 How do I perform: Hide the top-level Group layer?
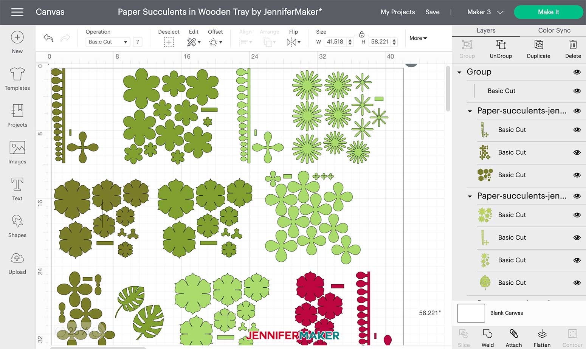coord(577,72)
